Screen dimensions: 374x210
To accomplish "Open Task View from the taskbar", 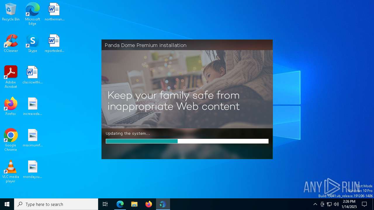I will [x=105, y=204].
